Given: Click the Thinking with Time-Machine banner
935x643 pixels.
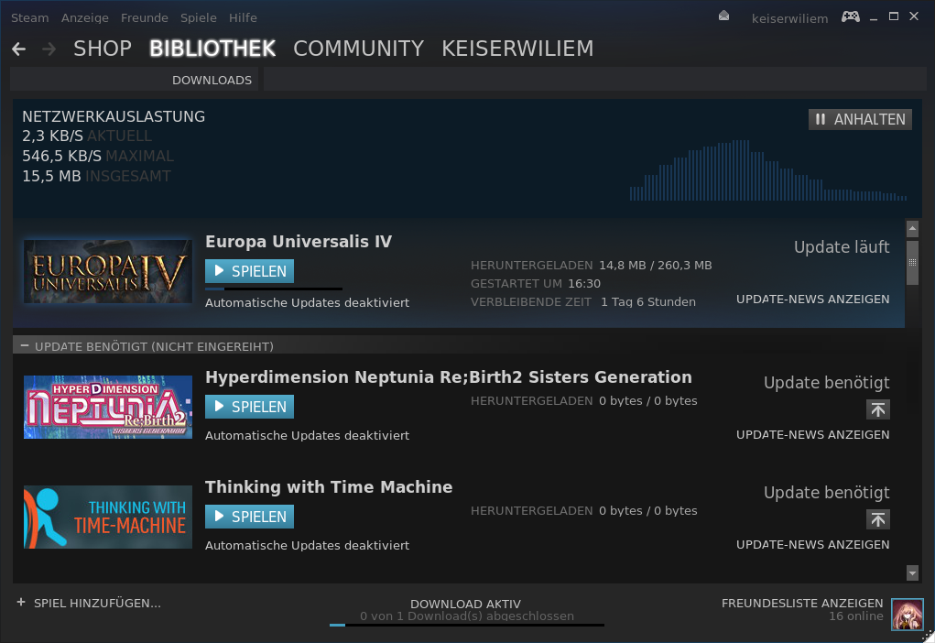Looking at the screenshot, I should click(108, 517).
